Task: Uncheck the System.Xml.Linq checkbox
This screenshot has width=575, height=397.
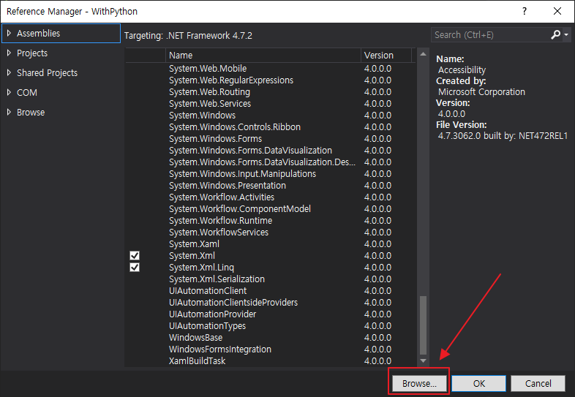Action: tap(135, 268)
